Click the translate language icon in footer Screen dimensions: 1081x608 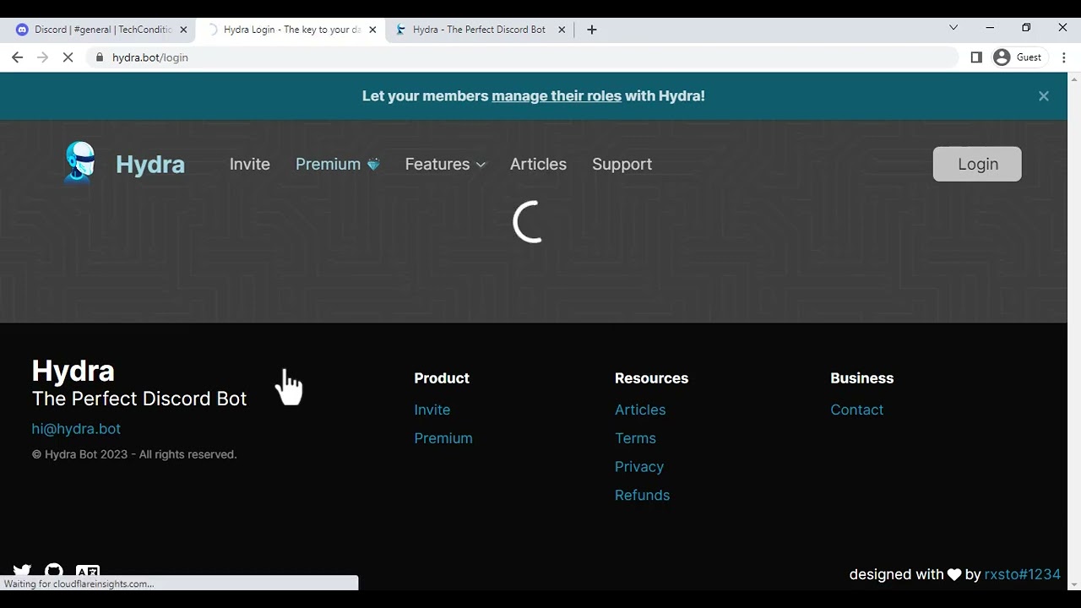(x=88, y=571)
